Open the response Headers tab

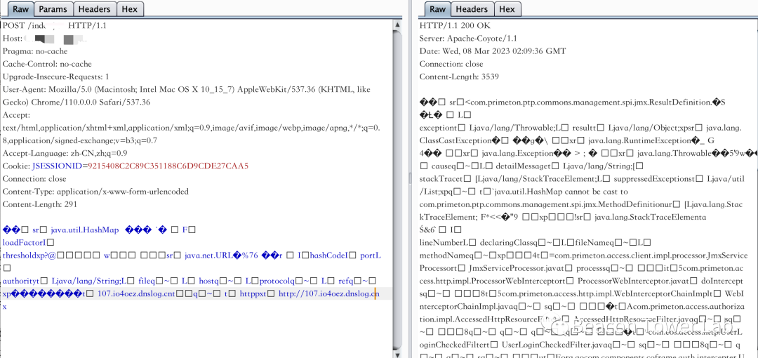[x=472, y=9]
